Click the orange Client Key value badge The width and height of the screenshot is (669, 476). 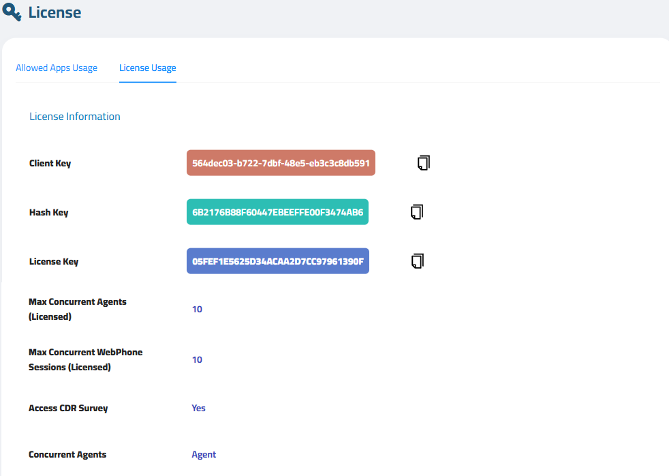tap(281, 163)
